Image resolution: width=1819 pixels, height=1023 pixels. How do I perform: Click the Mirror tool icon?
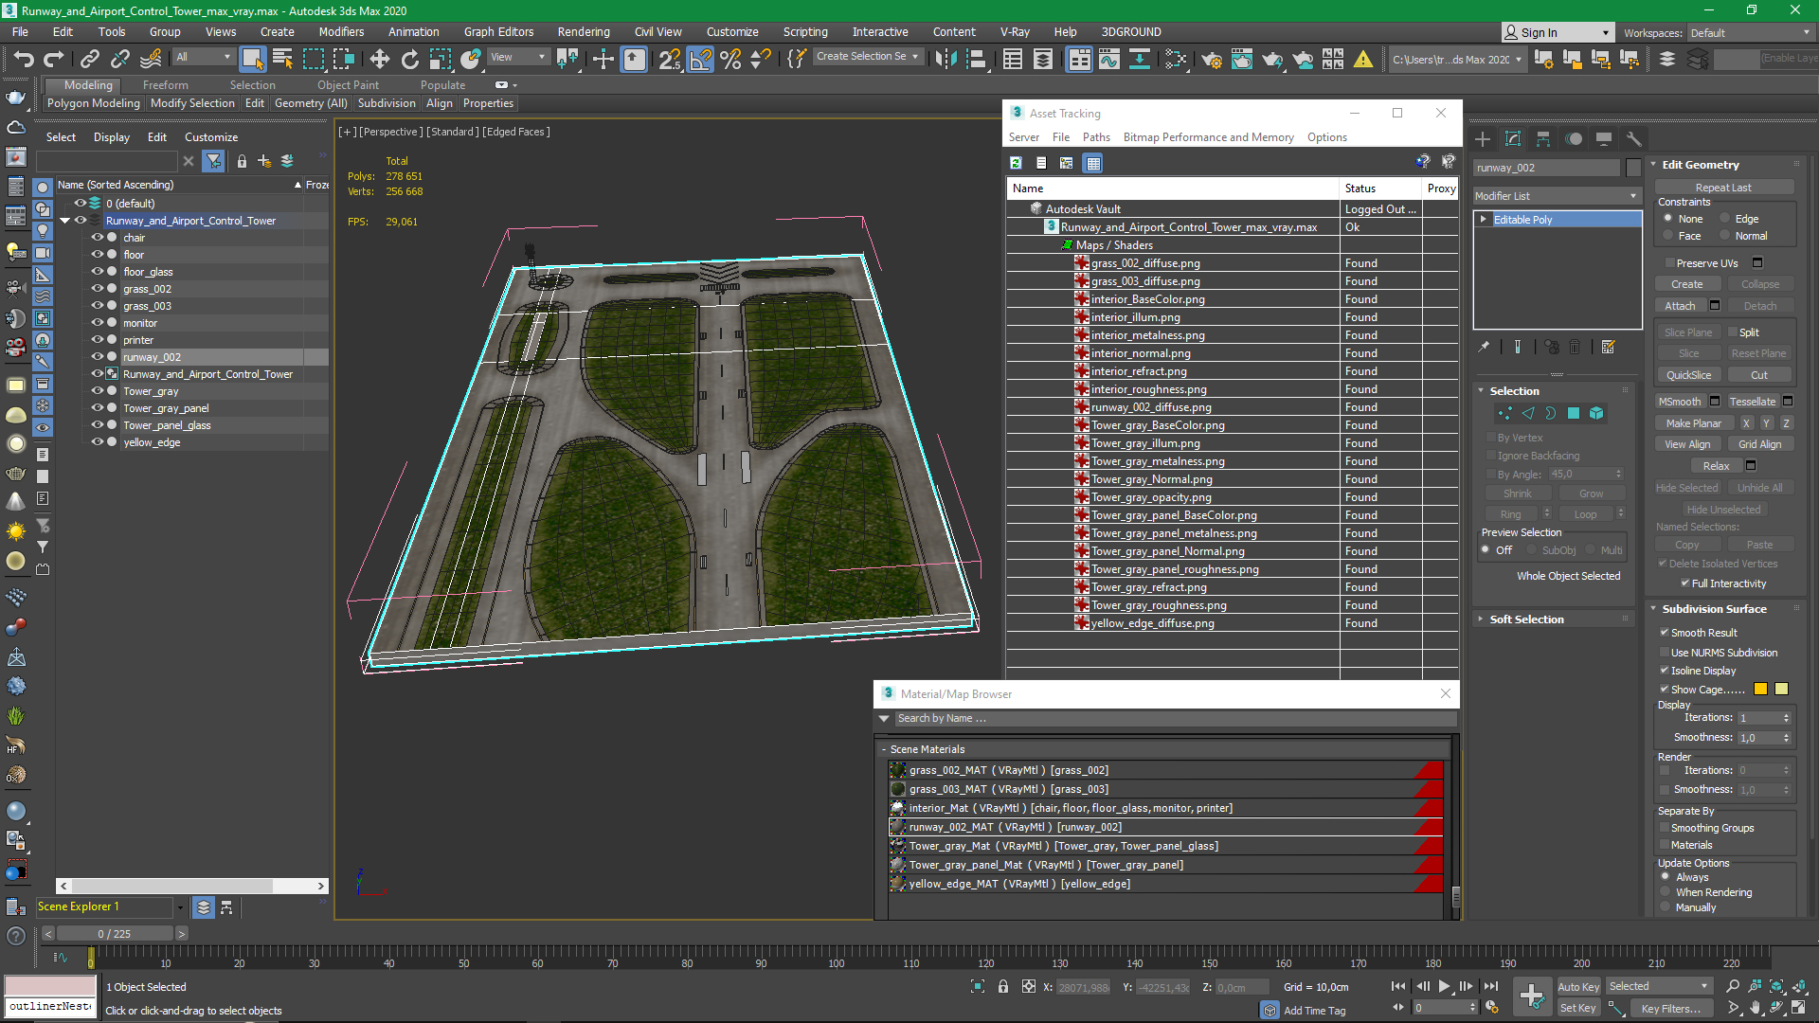coord(946,59)
